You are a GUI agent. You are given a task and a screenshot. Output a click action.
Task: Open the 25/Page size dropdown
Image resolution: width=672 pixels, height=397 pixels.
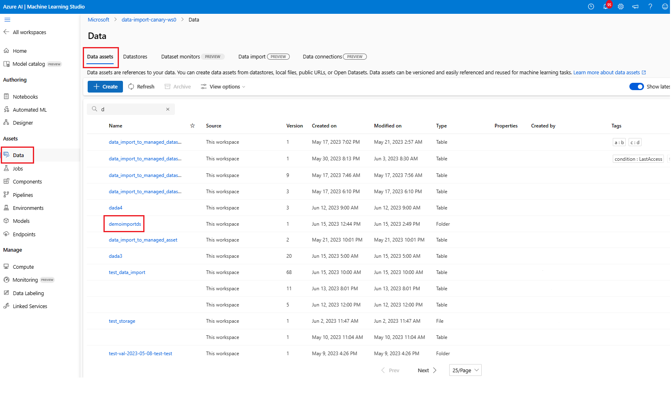465,370
